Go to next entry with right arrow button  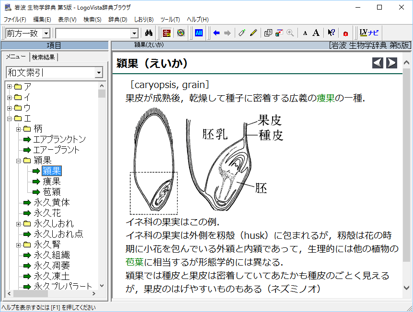[x=391, y=63]
